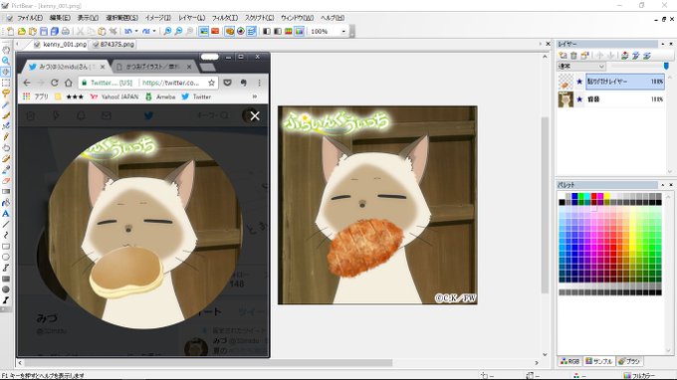Open the zoom percentage 100% dropdown

(x=343, y=32)
